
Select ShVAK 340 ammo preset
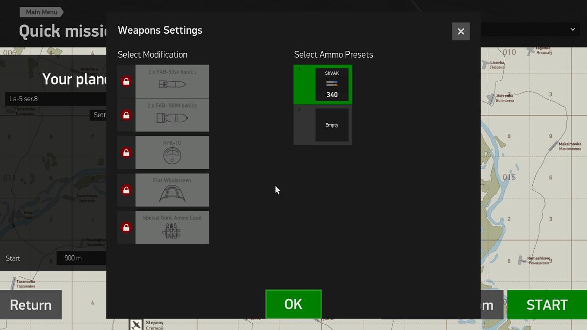[x=323, y=85]
